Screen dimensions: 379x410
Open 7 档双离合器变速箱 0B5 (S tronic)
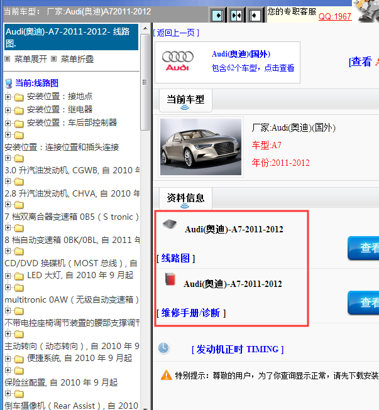point(72,217)
